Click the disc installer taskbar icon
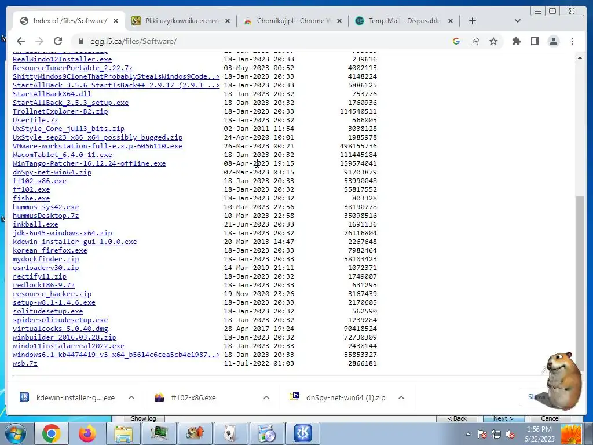 pos(267,433)
